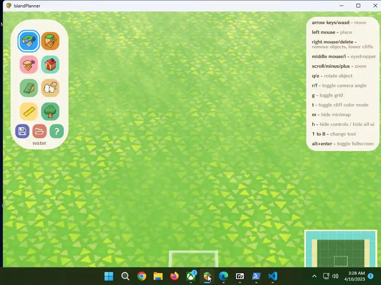Click the 'q/e - rotate object' hint

click(332, 76)
